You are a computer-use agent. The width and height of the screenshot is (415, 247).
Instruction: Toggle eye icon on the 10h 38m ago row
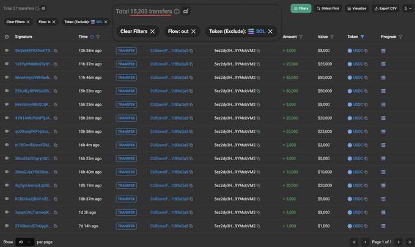(7, 50)
